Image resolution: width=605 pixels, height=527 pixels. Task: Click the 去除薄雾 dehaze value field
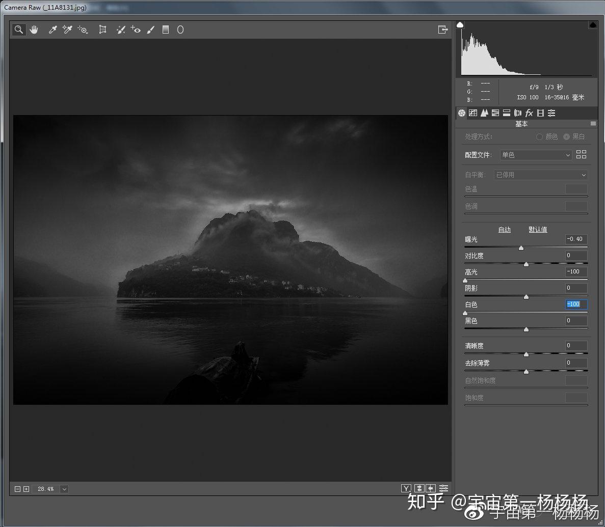(x=576, y=363)
